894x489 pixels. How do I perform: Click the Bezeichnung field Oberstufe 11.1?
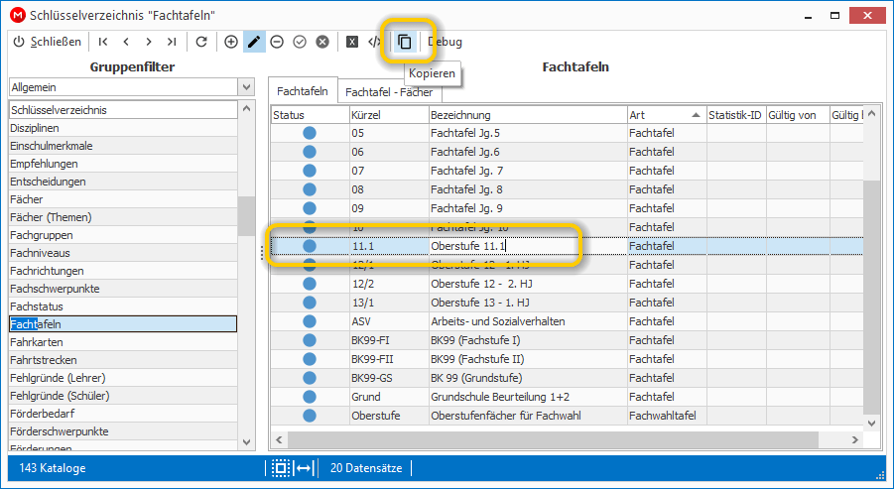(x=528, y=246)
